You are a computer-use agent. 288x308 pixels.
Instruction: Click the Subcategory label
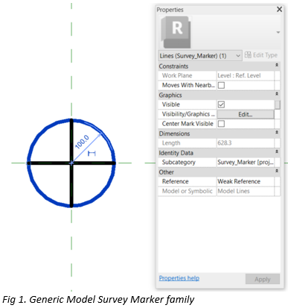179,163
